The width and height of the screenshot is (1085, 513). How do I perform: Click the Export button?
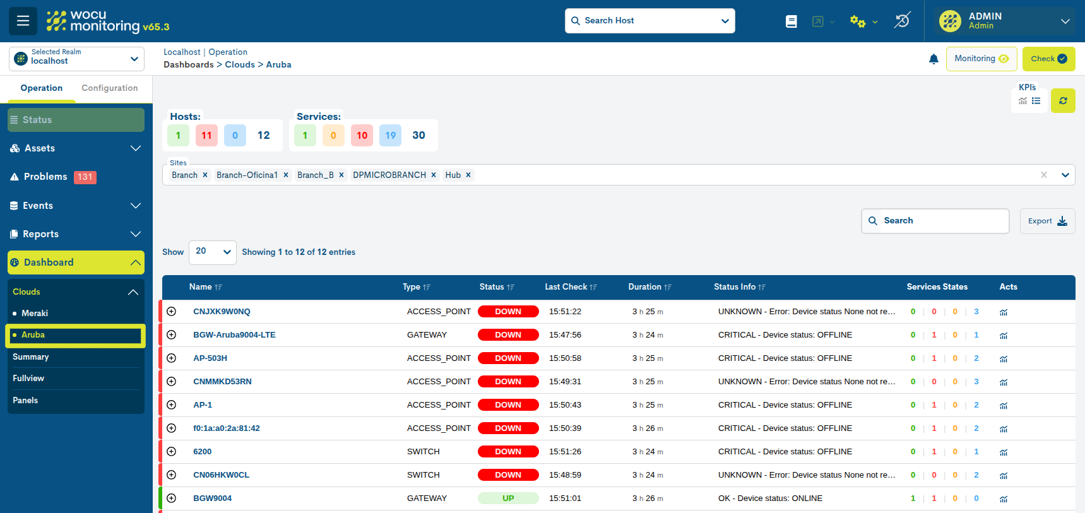(x=1047, y=221)
